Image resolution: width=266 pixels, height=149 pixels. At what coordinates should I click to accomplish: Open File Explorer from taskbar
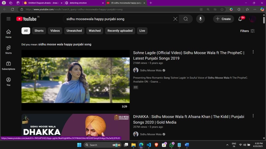[x=134, y=145]
